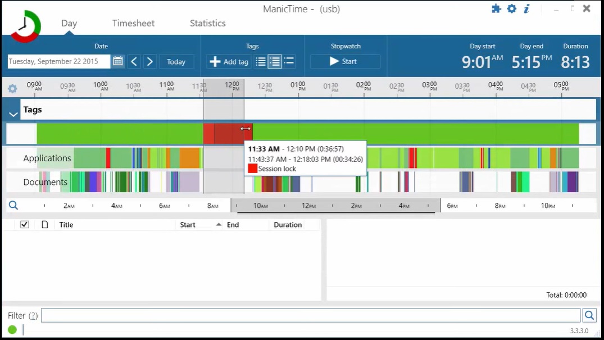The height and width of the screenshot is (340, 604).
Task: Click the 02:00 PM marker on timeline ruler
Action: point(364,87)
